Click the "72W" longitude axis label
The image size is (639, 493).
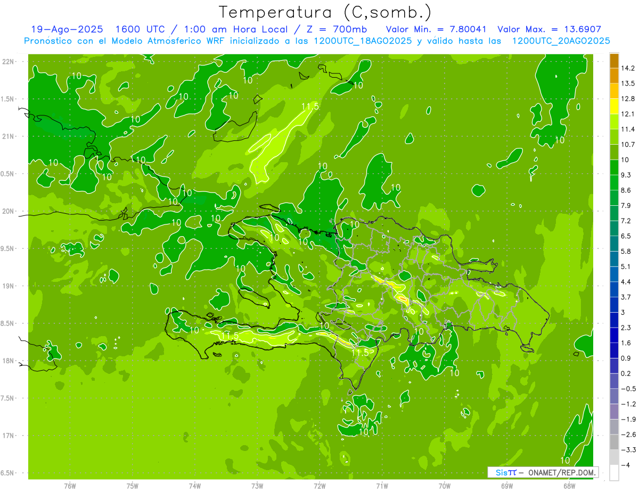tap(319, 486)
